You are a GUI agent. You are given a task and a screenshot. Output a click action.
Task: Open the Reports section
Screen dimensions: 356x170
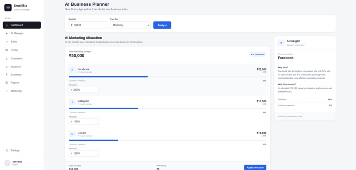coord(22,83)
